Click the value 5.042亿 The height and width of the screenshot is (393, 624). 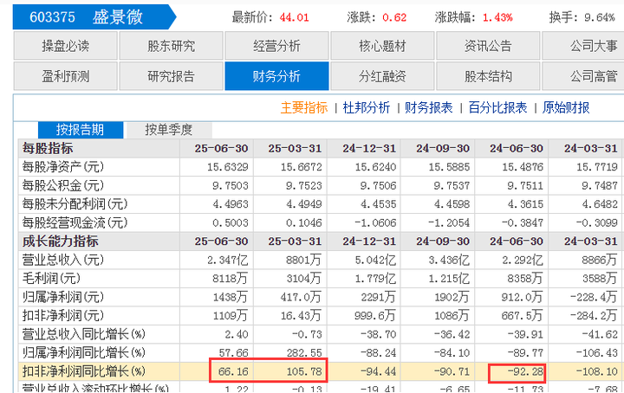[x=375, y=261]
